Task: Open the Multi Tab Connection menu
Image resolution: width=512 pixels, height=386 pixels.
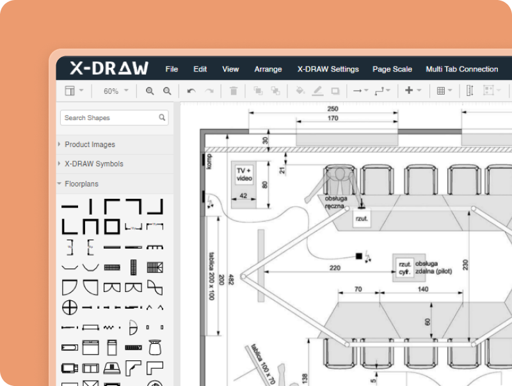Action: (461, 69)
